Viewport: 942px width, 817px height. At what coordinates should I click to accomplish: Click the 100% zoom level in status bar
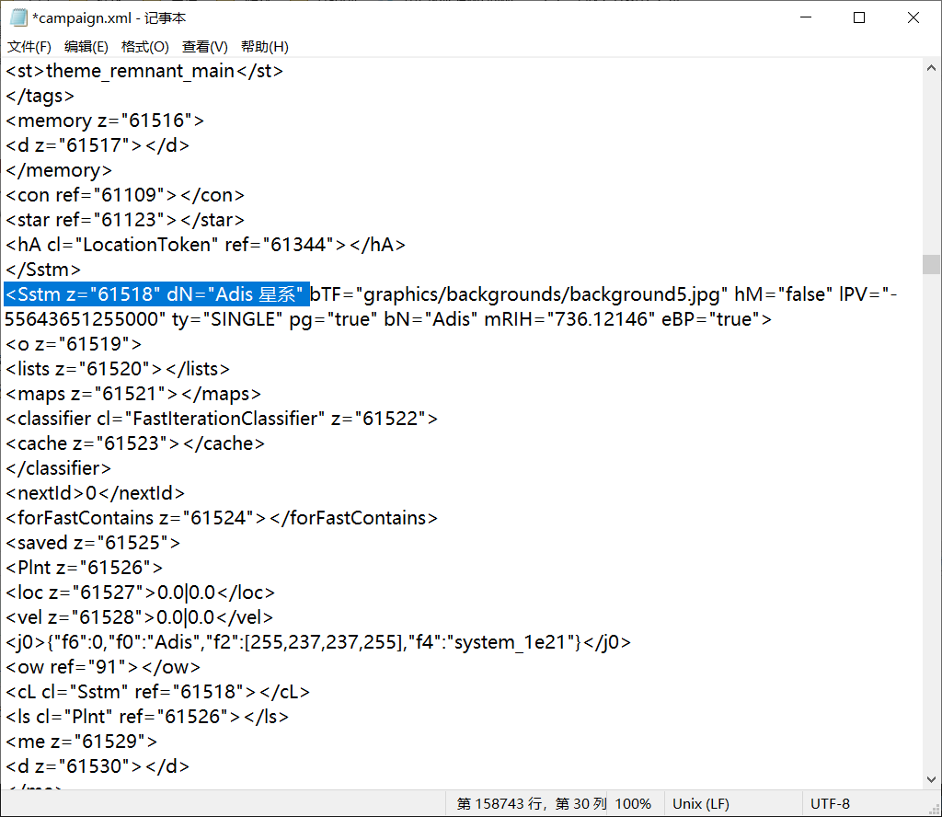(633, 803)
